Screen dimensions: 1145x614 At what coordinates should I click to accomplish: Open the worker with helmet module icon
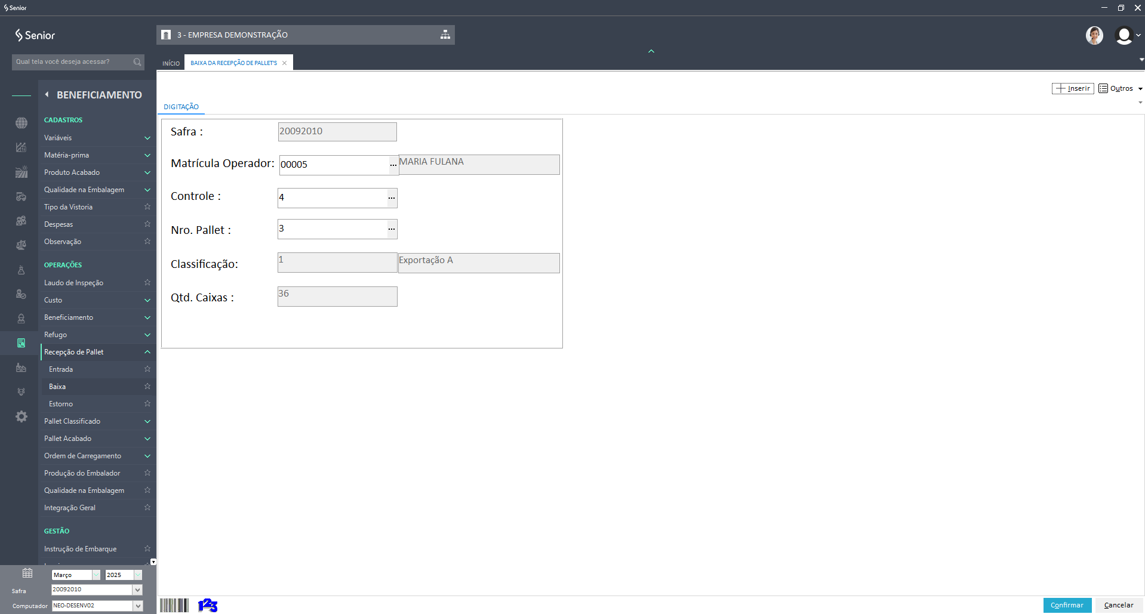point(21,319)
